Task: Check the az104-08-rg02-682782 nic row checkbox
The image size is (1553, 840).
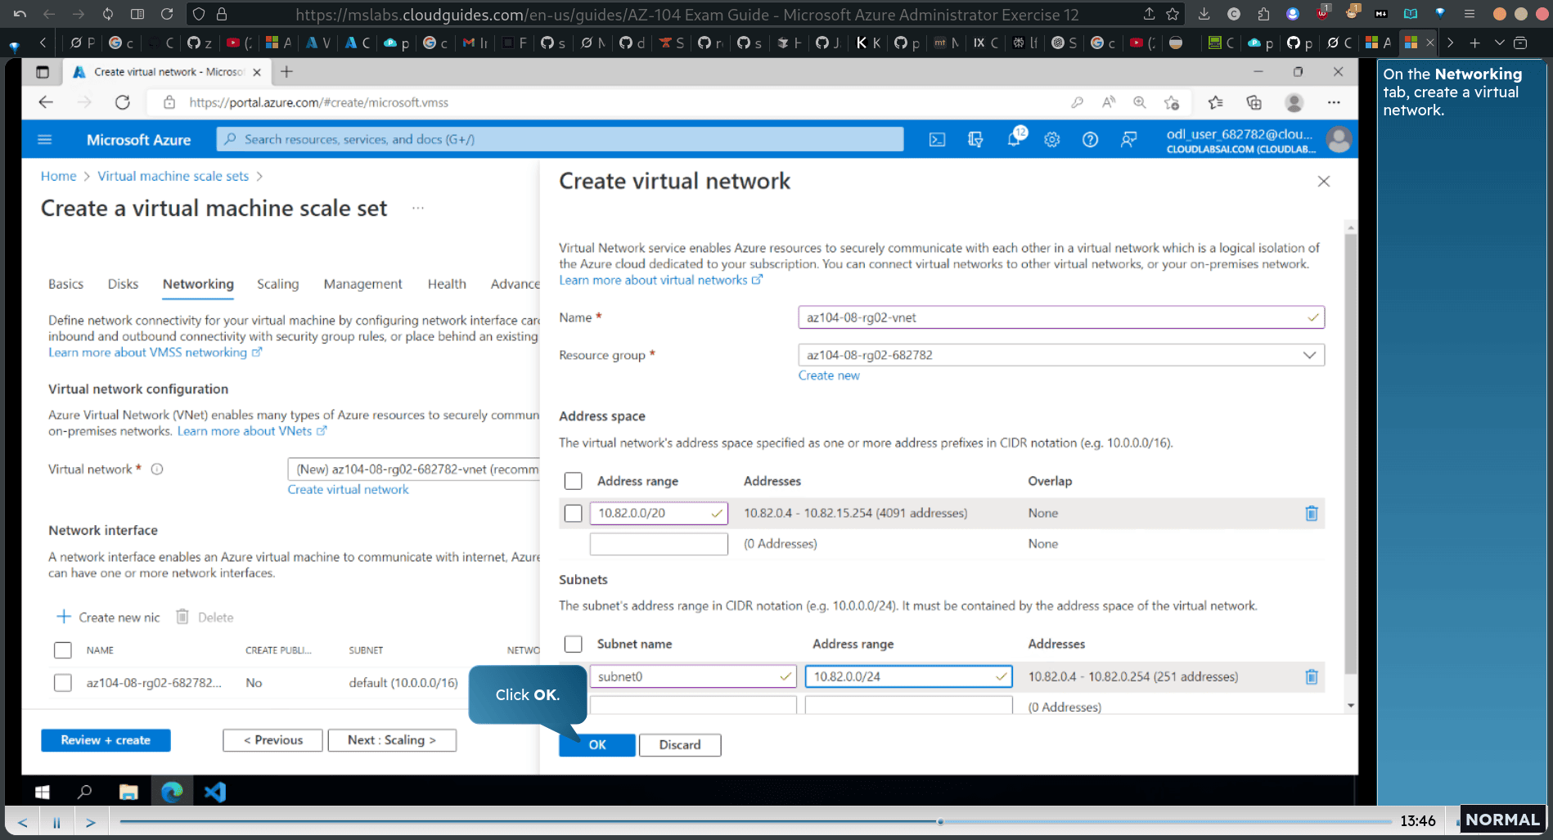Action: tap(63, 683)
